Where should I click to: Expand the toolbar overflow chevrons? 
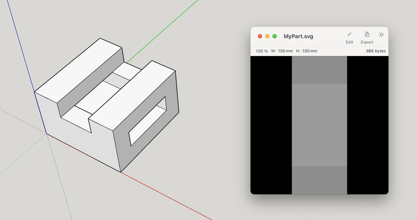[381, 35]
